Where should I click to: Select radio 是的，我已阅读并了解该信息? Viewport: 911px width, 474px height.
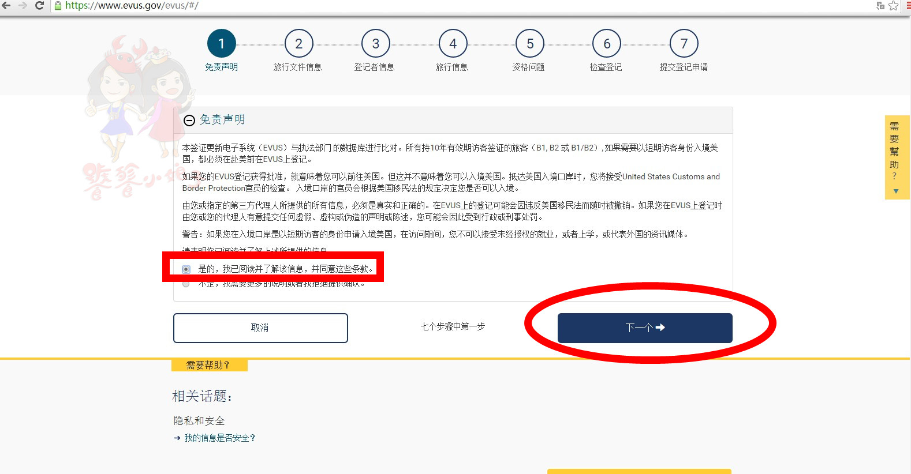pyautogui.click(x=186, y=269)
